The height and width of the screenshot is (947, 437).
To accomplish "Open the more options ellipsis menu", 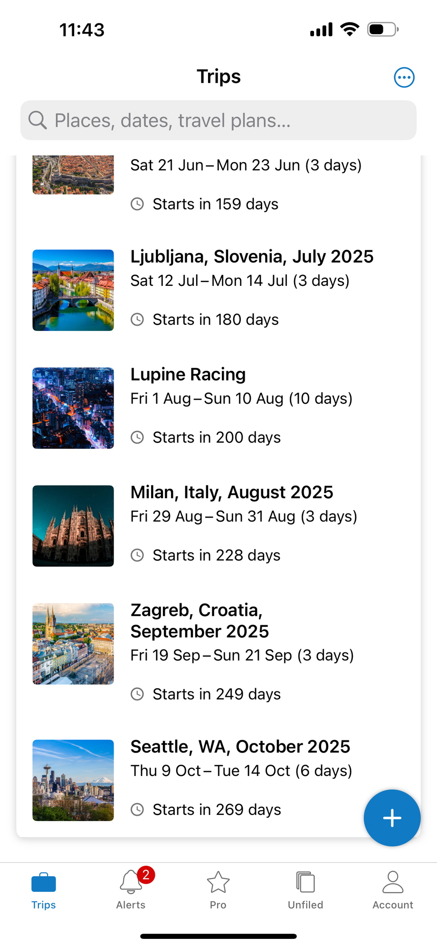I will pos(404,77).
